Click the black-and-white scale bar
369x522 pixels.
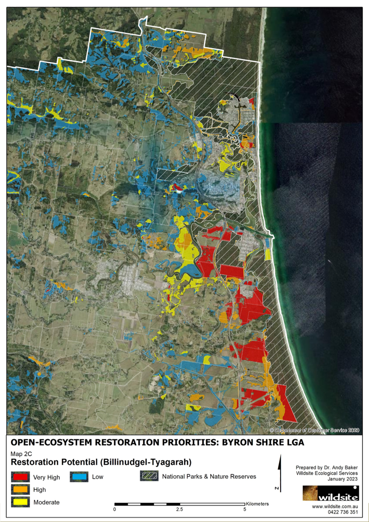coord(180,504)
